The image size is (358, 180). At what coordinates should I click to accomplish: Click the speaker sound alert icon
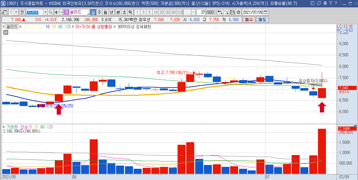tap(57, 12)
